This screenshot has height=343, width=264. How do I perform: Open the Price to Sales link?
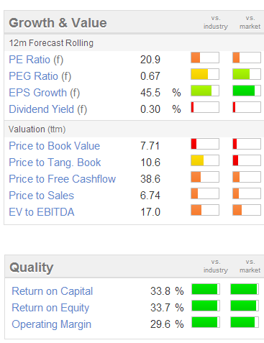pyautogui.click(x=42, y=196)
